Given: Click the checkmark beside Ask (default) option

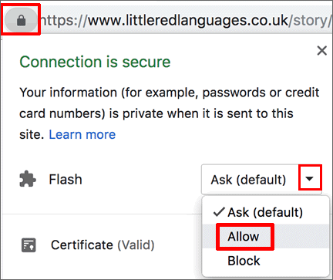Looking at the screenshot, I should 219,212.
